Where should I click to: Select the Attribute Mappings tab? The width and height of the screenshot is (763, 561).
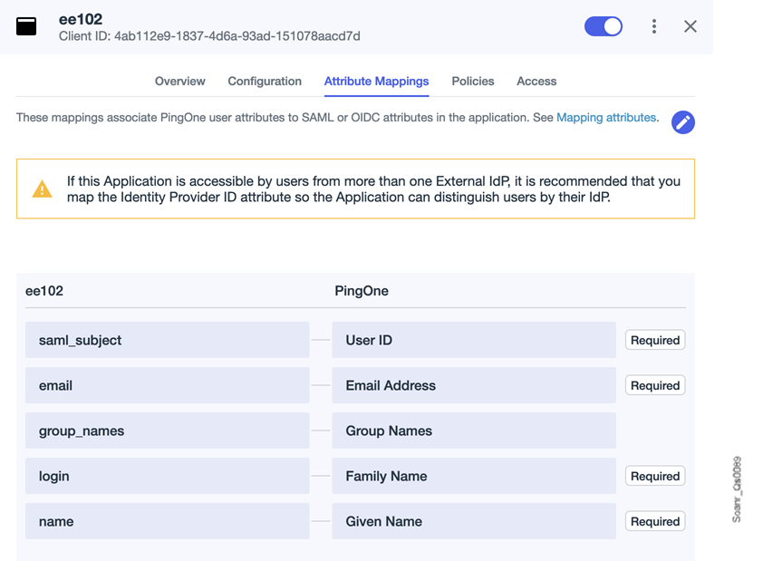pos(377,82)
